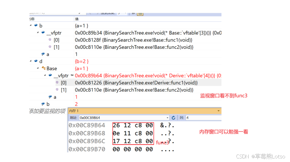The image size is (290, 162).
Task: Select value 0x00c89b34 Base::`vftable'[3]
Action: click(148, 33)
